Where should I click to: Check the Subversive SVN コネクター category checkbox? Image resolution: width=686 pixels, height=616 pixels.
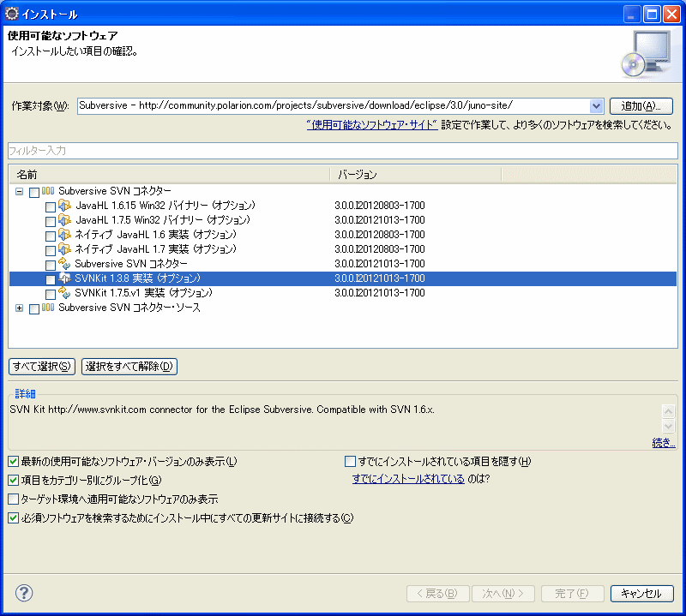pyautogui.click(x=34, y=193)
